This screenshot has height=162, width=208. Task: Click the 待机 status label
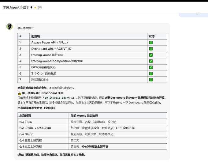pos(39,7)
